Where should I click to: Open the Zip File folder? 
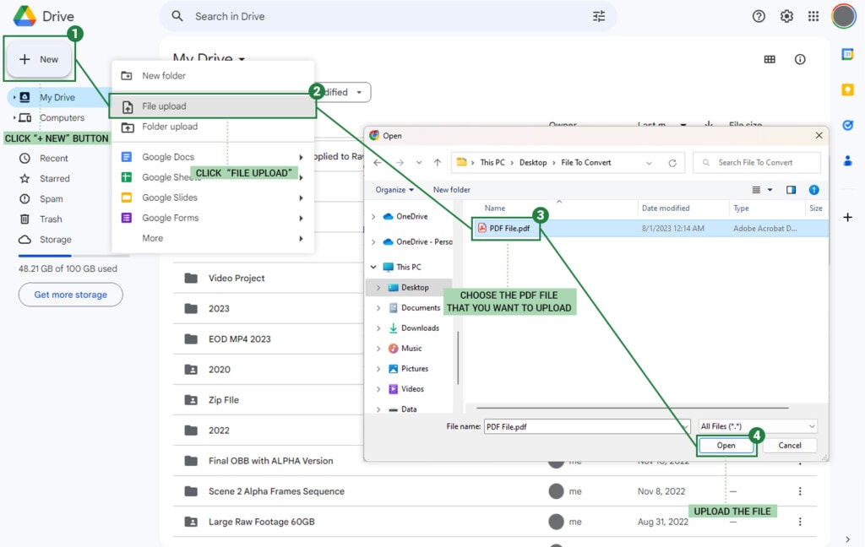pos(223,400)
